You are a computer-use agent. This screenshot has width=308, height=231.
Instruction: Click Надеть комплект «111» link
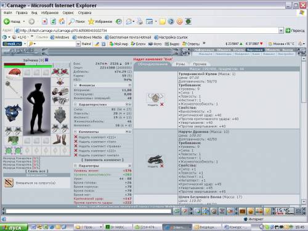pos(97,137)
